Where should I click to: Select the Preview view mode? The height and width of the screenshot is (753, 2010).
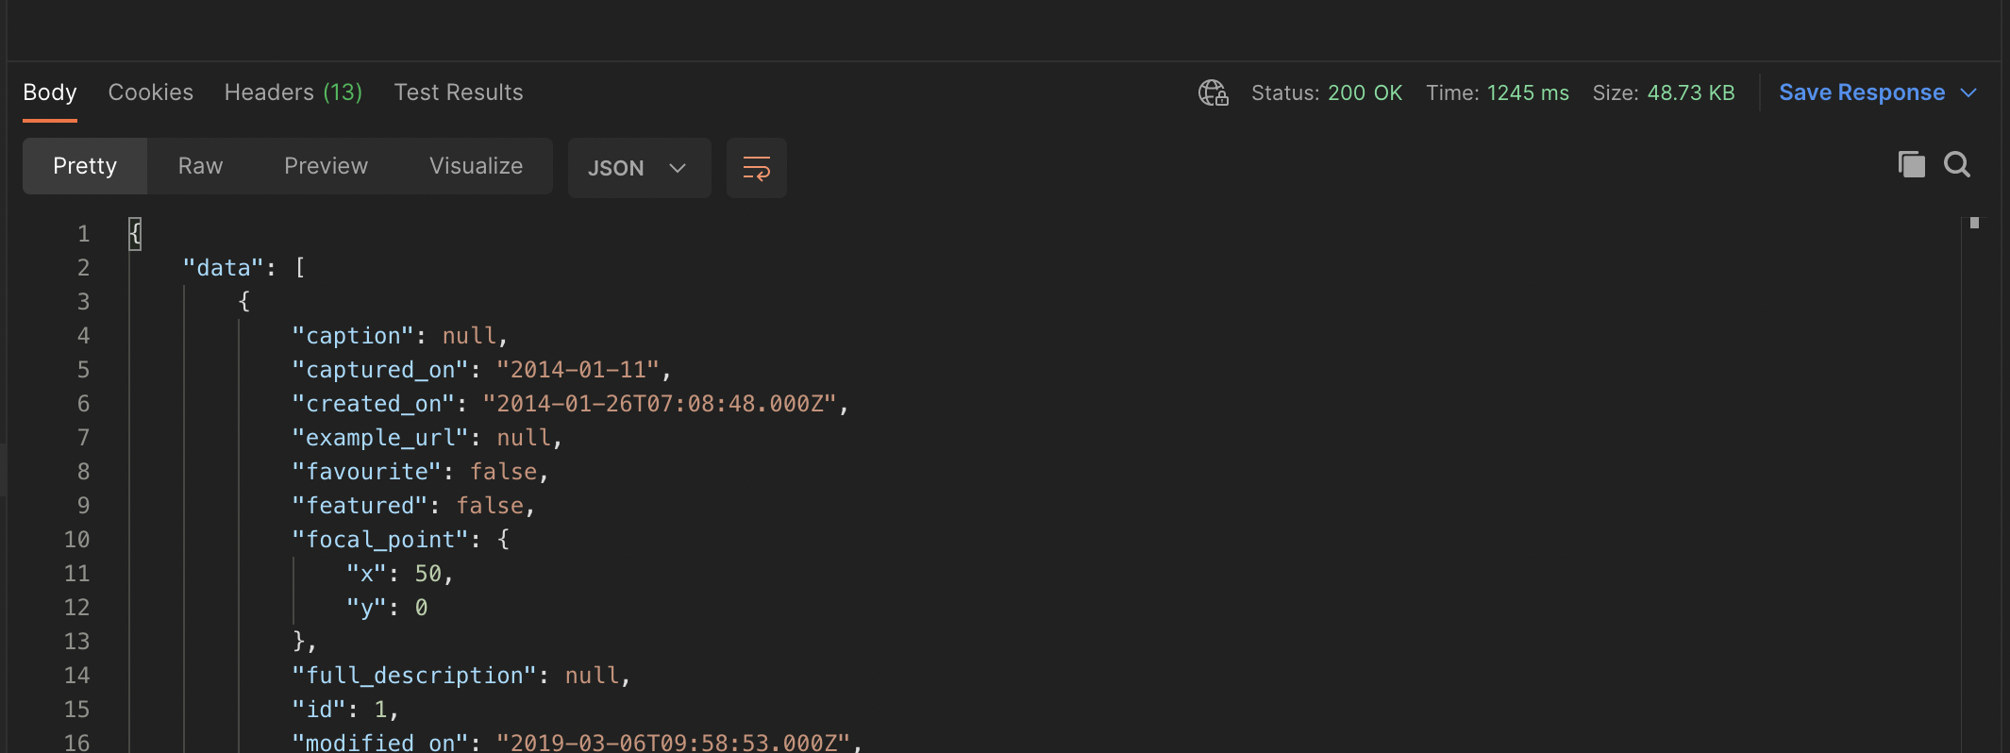[326, 166]
